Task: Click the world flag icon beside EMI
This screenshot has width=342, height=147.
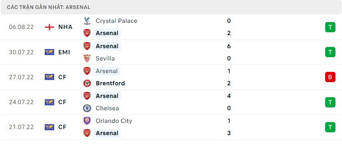Action: pos(49,52)
